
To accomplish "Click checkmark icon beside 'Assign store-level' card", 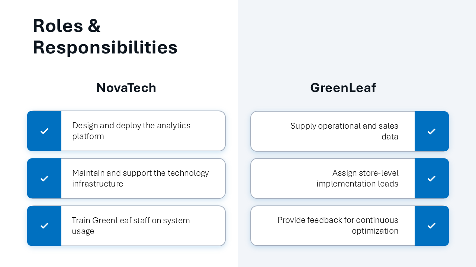I will [x=431, y=178].
